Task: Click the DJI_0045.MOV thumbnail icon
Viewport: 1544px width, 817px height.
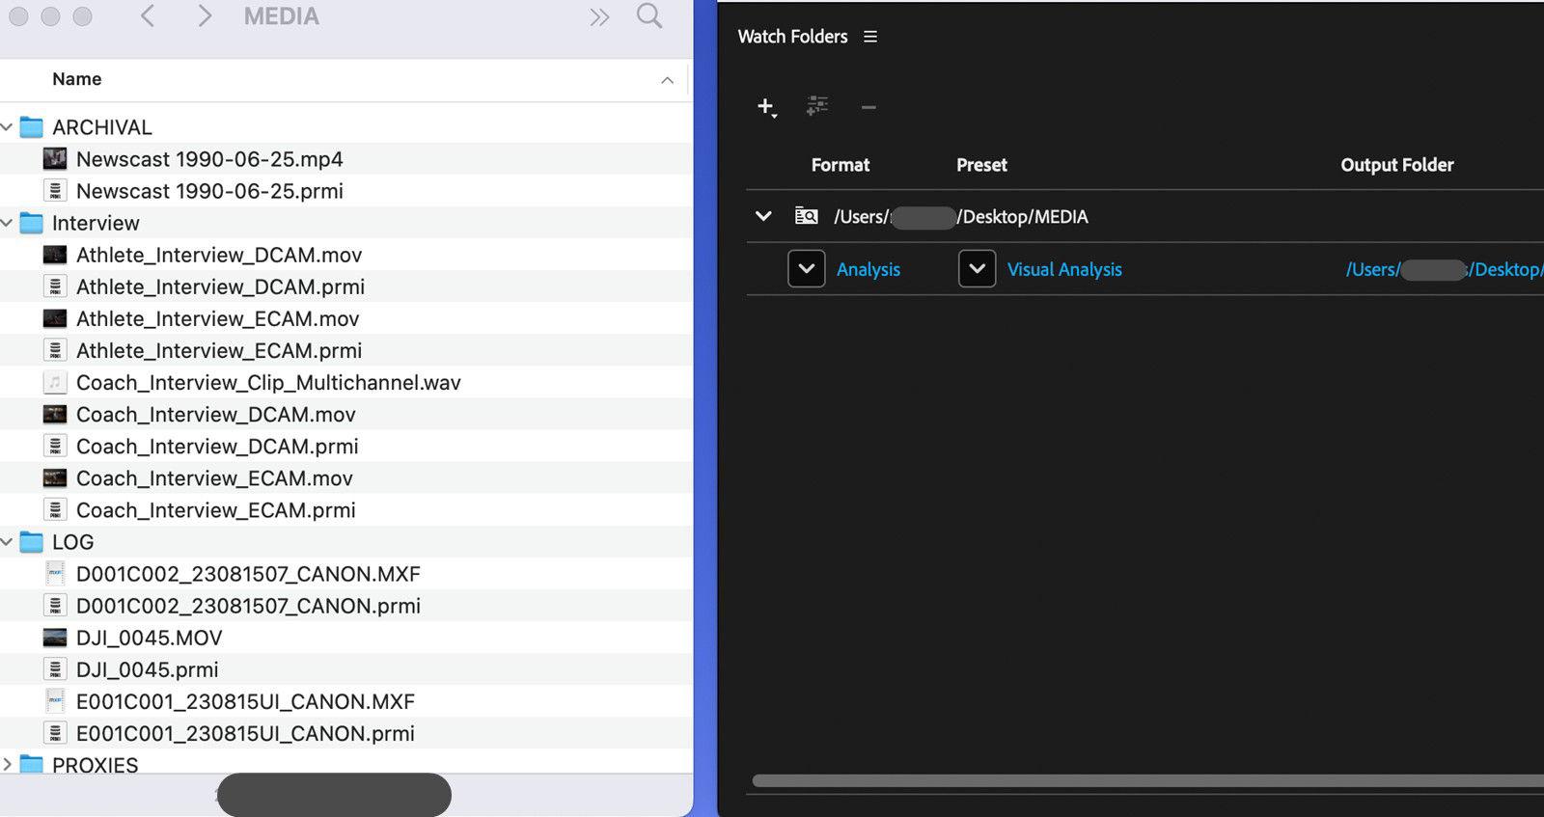Action: click(55, 638)
